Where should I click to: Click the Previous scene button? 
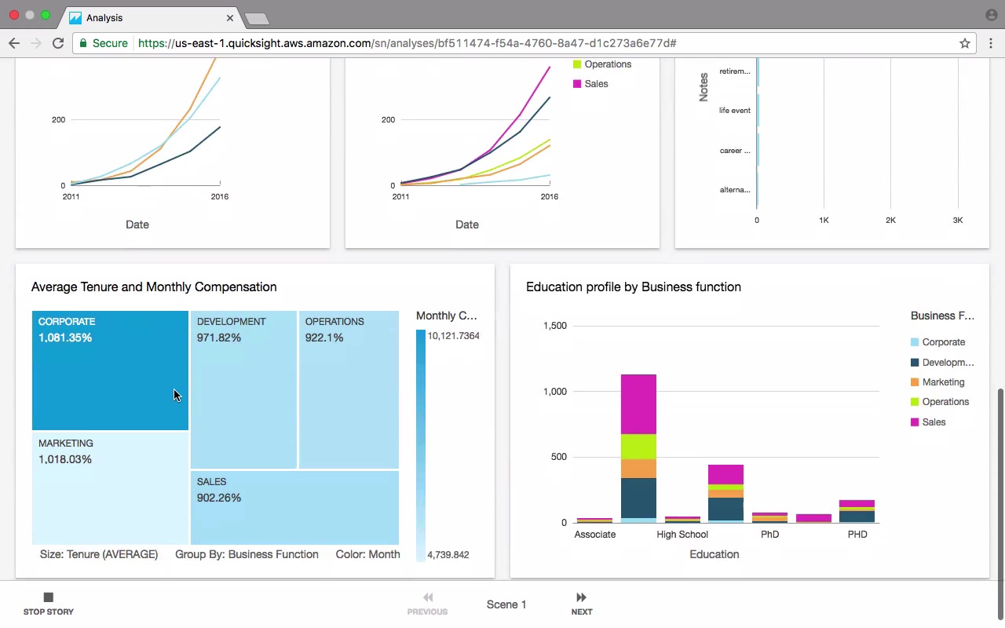click(x=427, y=603)
